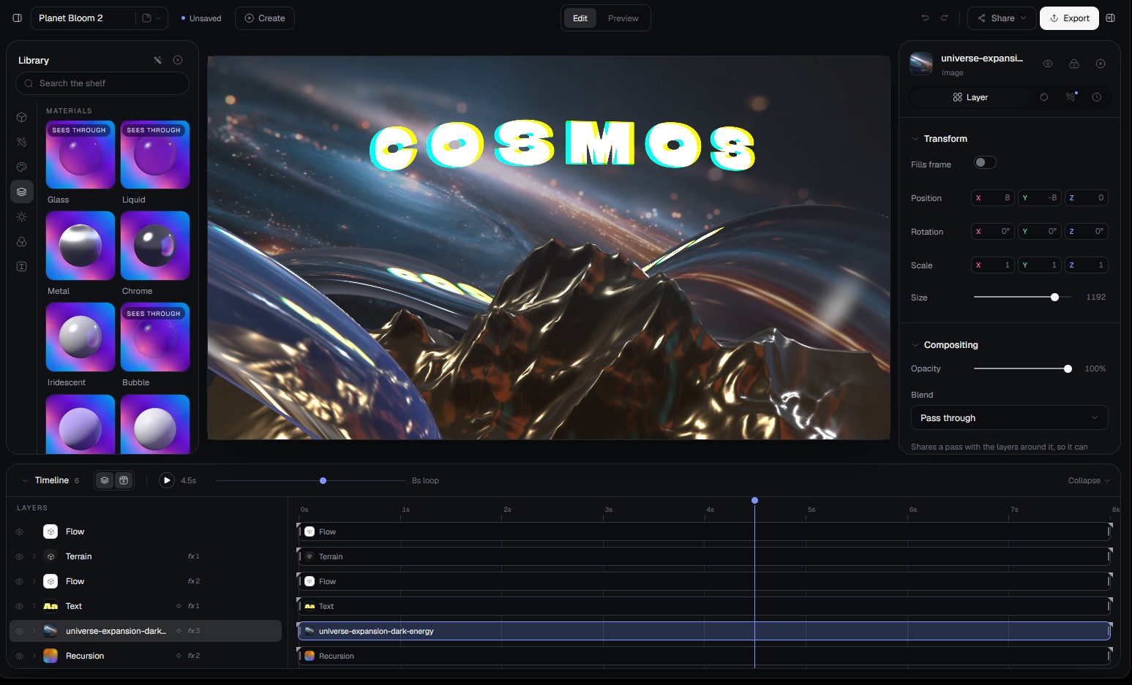Hide the Recursion layer visibility eye
The image size is (1132, 685).
pos(20,656)
